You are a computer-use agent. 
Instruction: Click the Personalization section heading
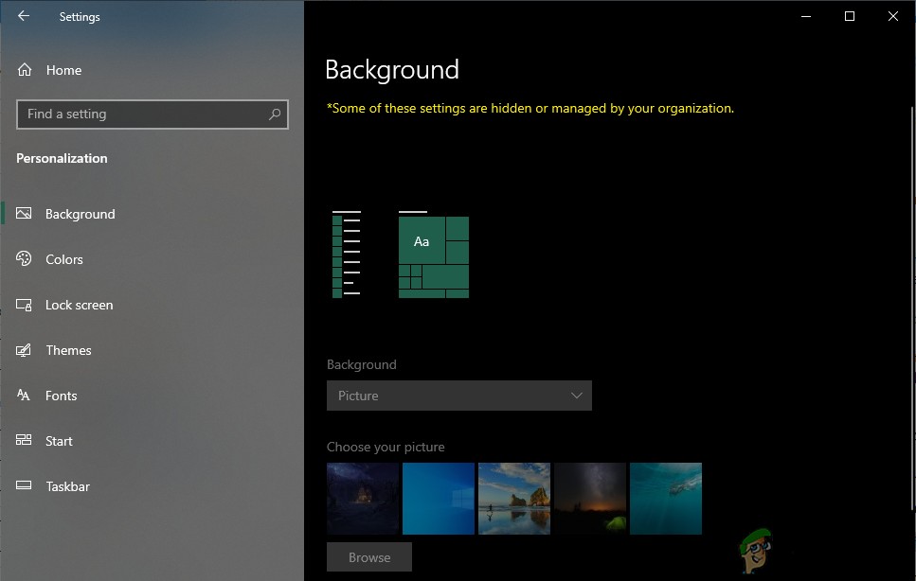point(62,158)
